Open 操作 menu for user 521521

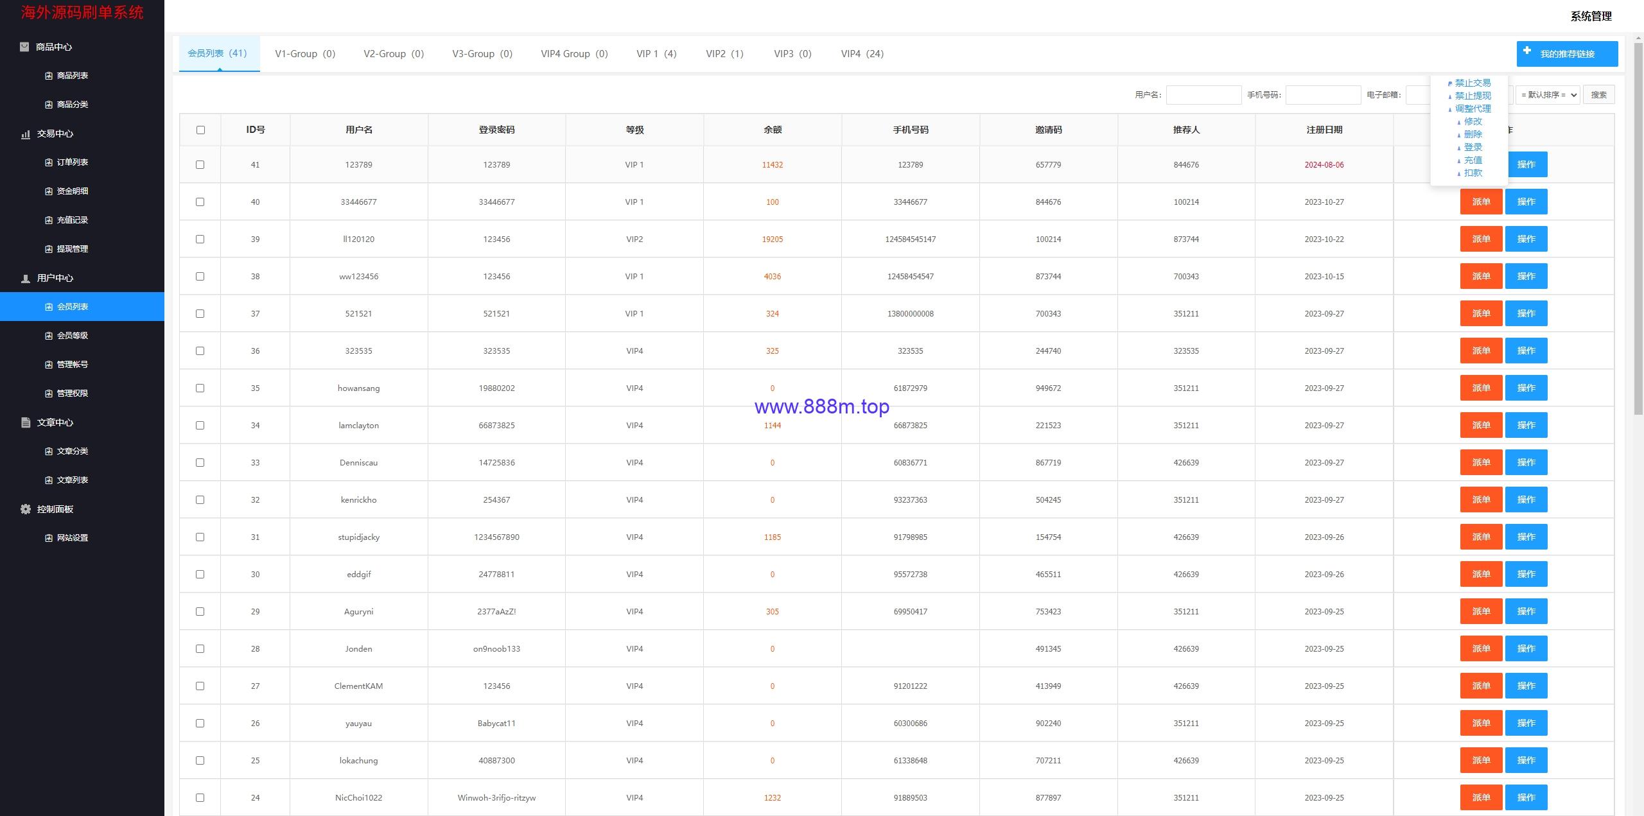pyautogui.click(x=1526, y=313)
